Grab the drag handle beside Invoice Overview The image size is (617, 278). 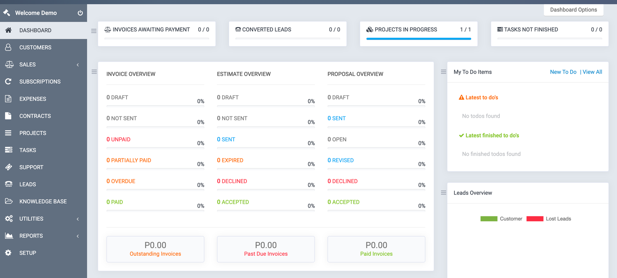[x=94, y=72]
